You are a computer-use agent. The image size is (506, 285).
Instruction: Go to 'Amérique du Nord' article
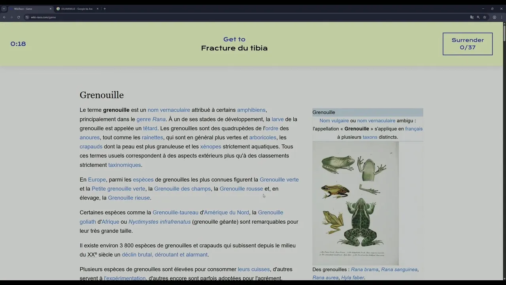point(227,213)
